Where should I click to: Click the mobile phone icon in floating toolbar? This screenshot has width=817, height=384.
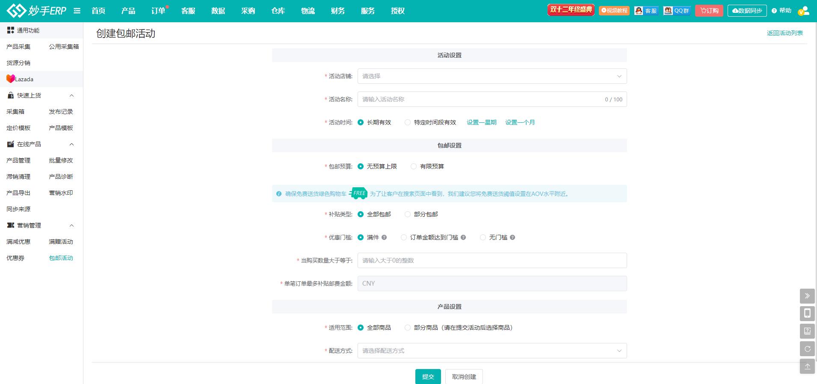pyautogui.click(x=807, y=313)
